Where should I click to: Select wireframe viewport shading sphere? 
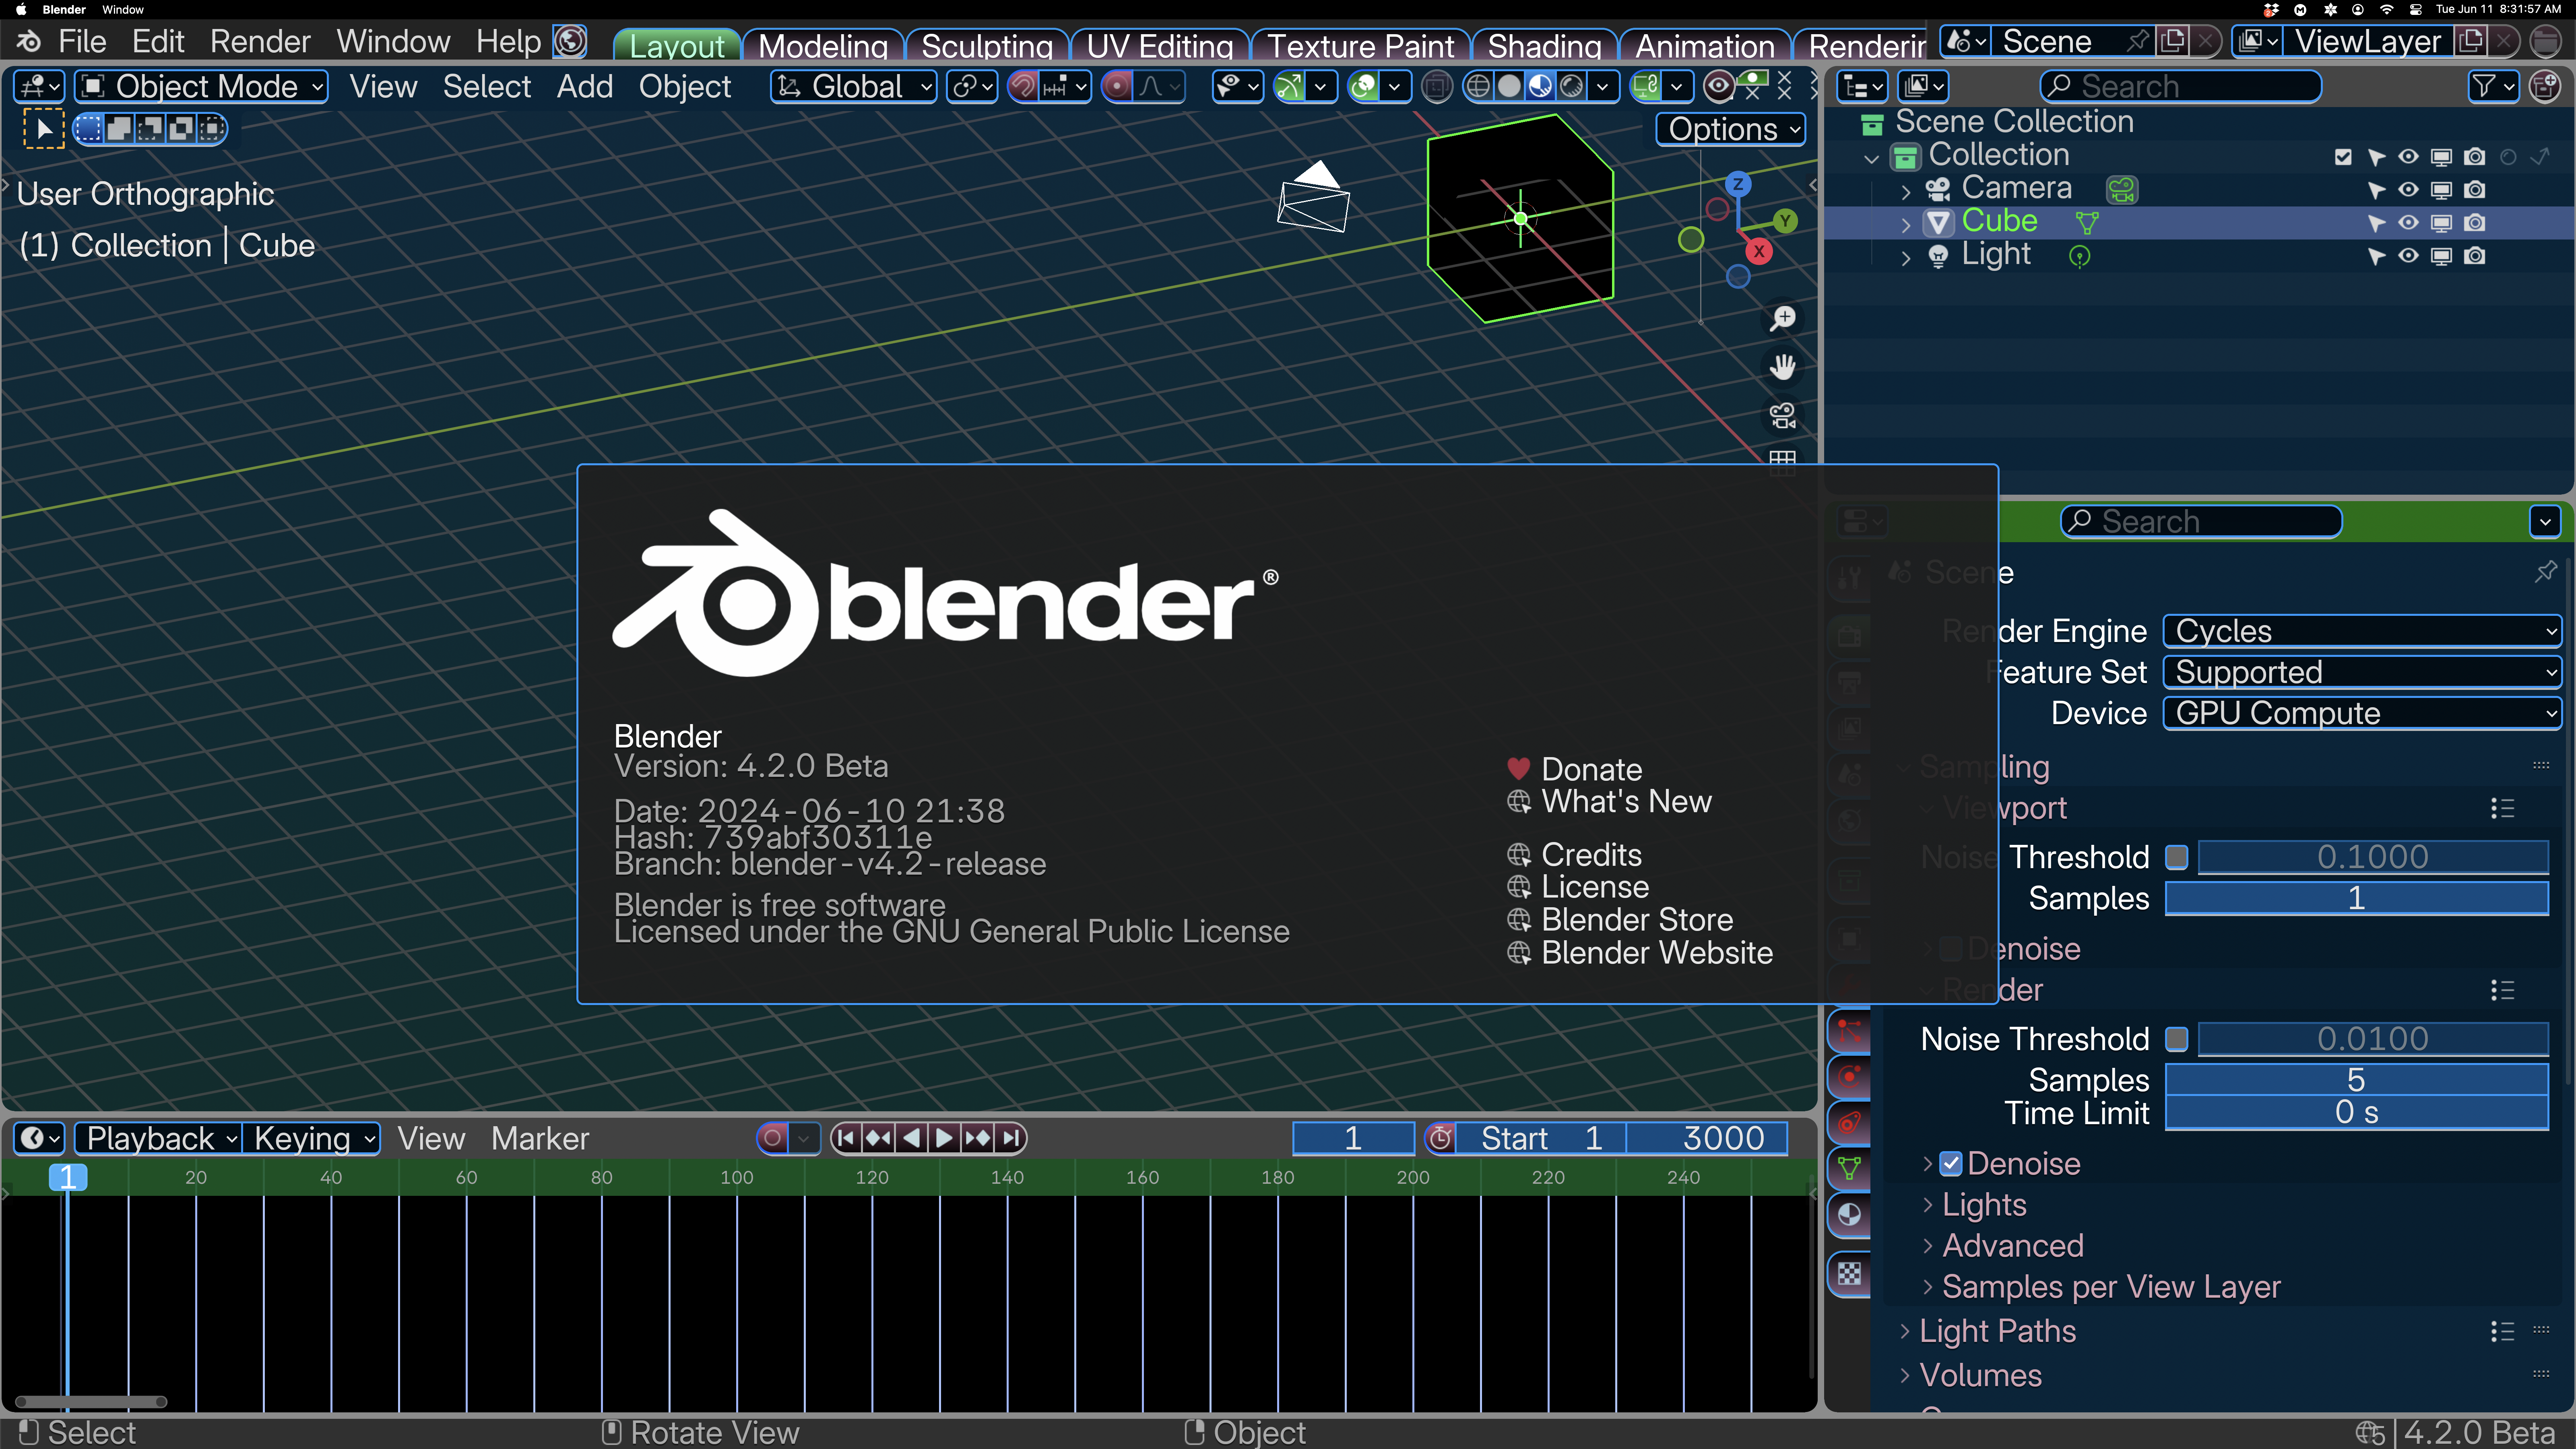pos(1477,87)
